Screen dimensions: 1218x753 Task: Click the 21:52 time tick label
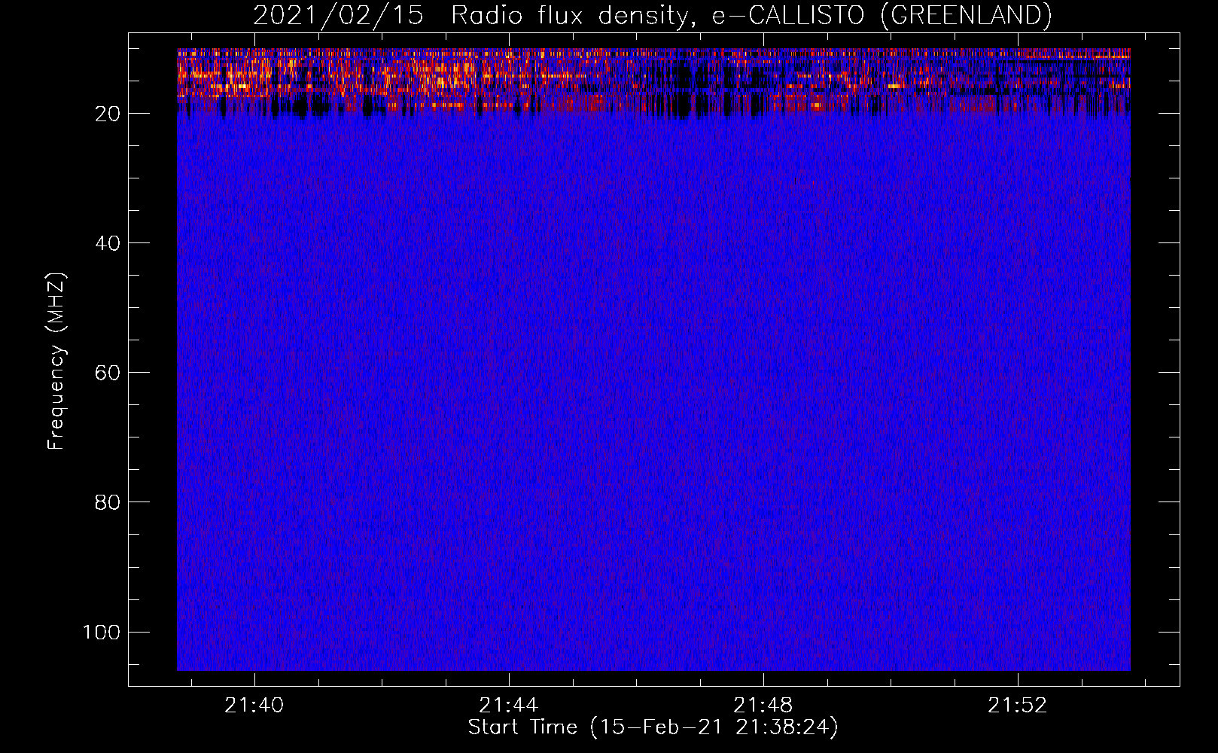1018,706
